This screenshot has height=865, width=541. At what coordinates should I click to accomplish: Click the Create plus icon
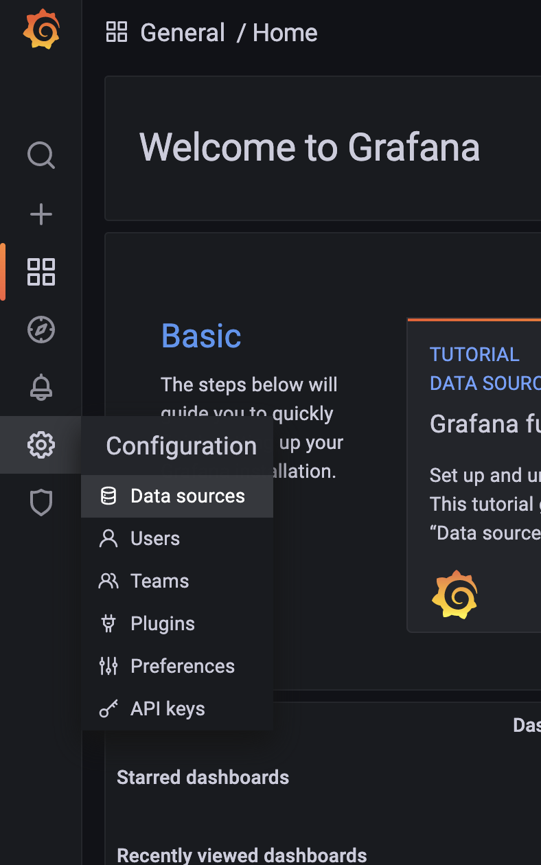41,214
